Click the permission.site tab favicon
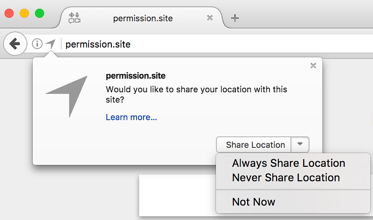 pos(75,18)
